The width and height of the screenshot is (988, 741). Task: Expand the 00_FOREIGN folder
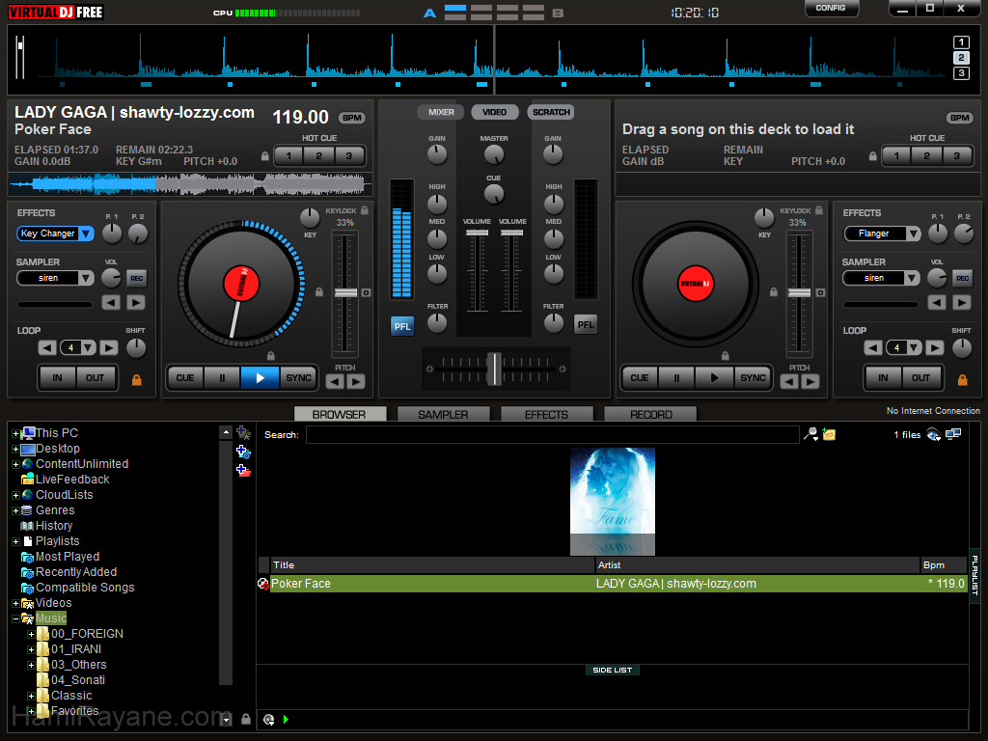[x=31, y=635]
